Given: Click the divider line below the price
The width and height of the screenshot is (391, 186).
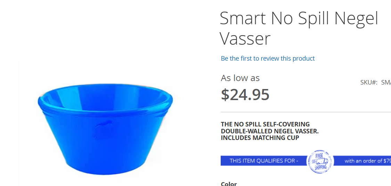Looking at the screenshot, I should click(x=306, y=112).
